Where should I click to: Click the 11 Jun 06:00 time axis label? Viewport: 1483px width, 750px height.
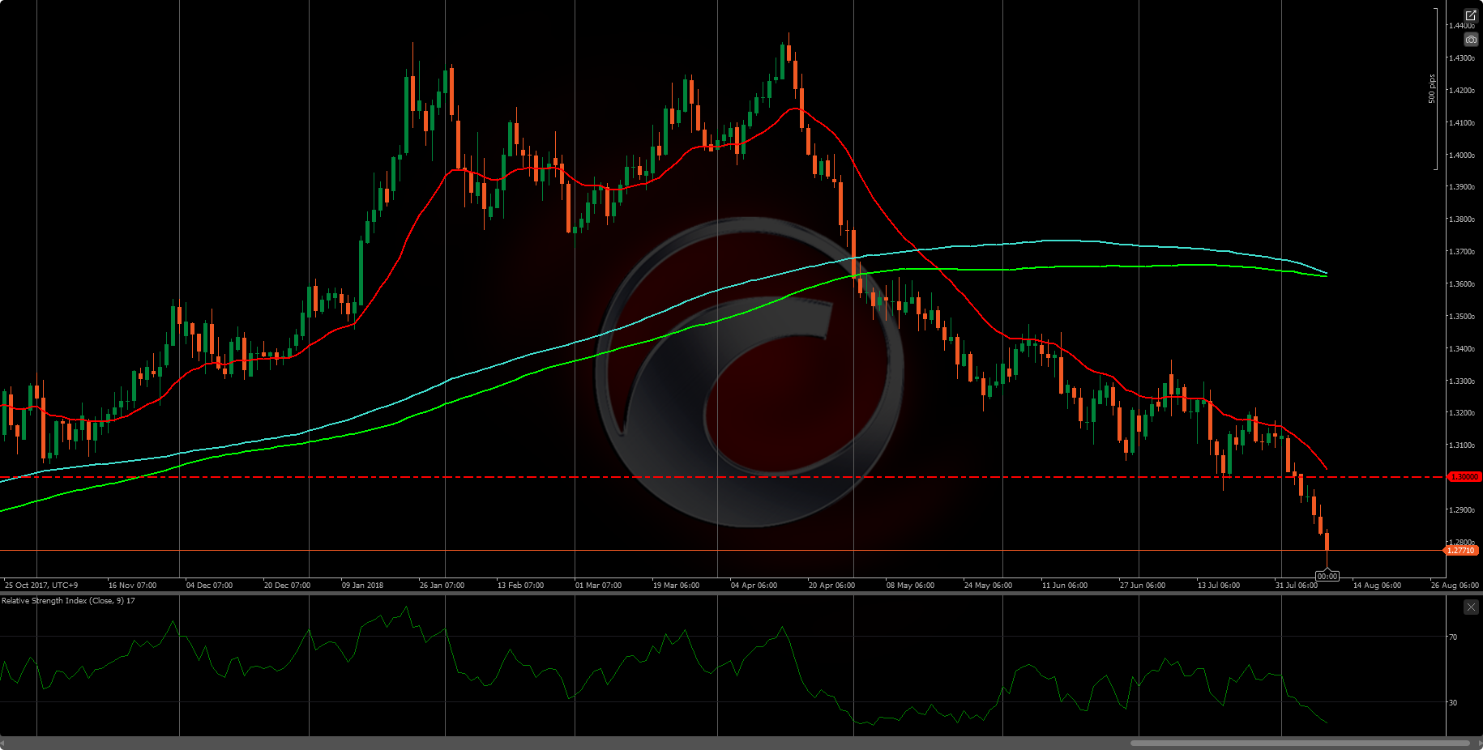click(1065, 585)
